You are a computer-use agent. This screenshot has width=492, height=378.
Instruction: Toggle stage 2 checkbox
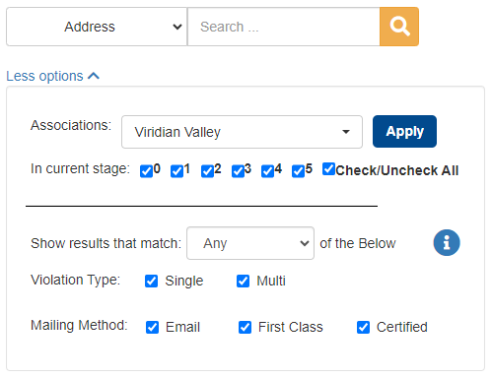[207, 171]
